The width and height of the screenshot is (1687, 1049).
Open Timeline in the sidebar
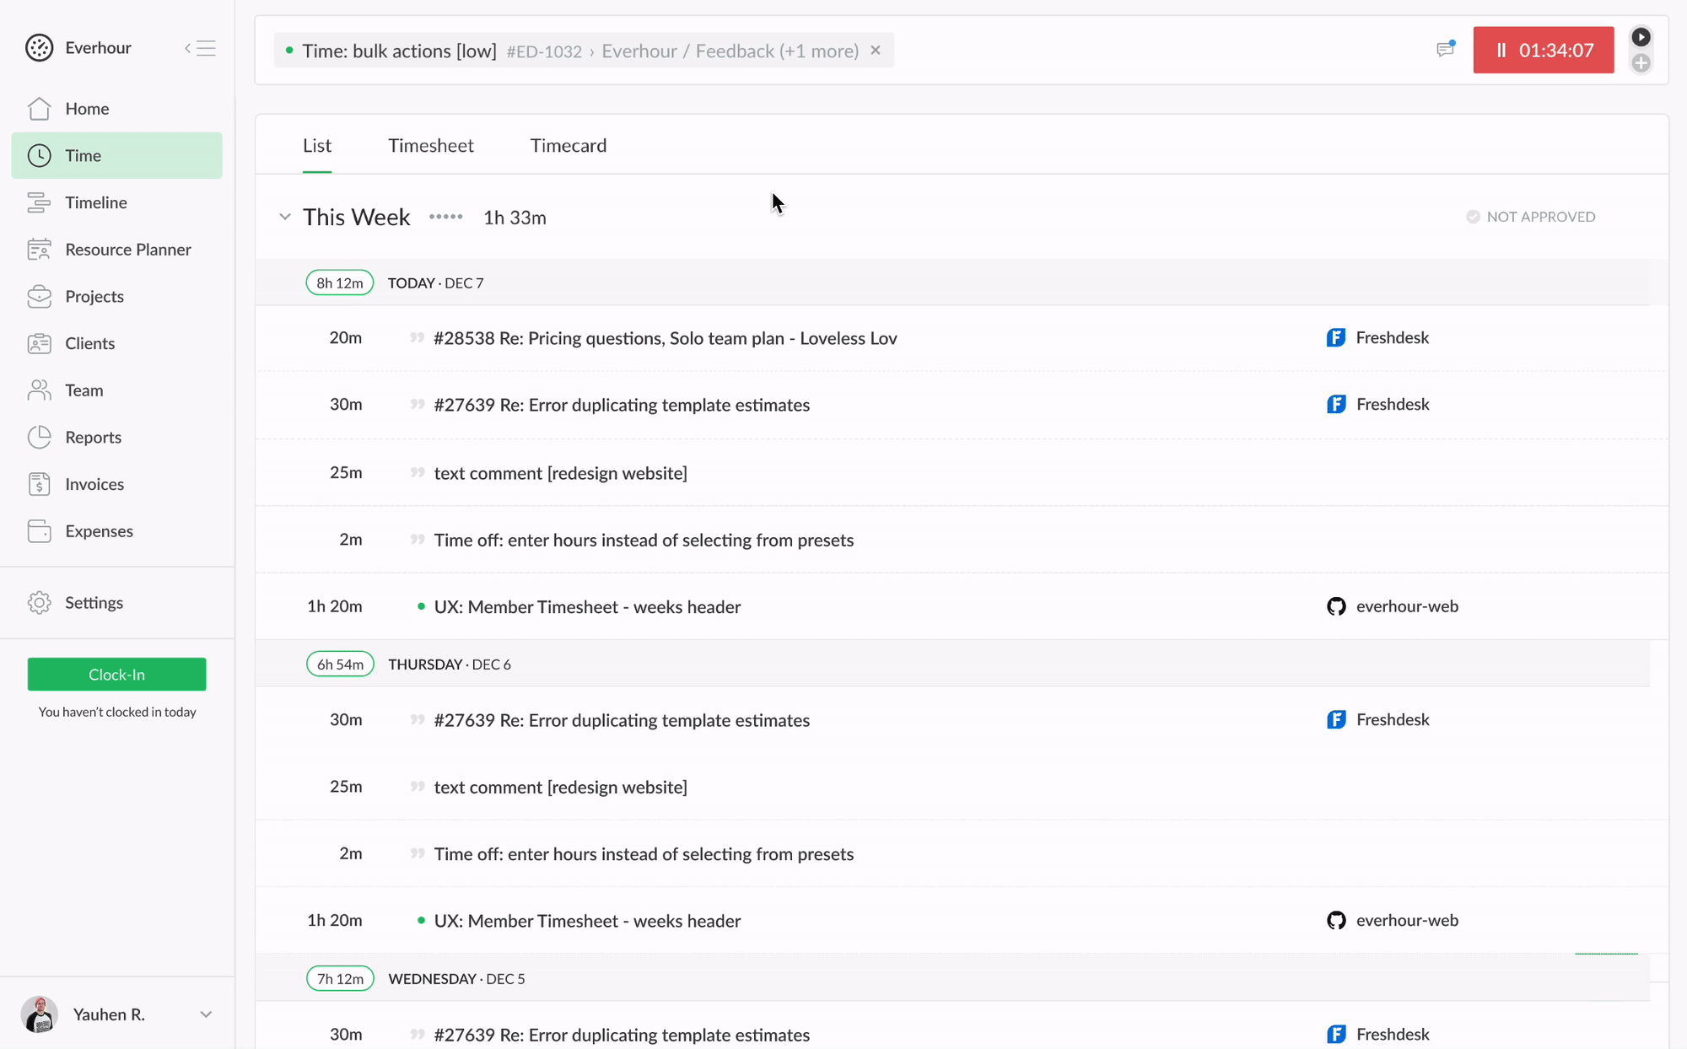point(95,202)
